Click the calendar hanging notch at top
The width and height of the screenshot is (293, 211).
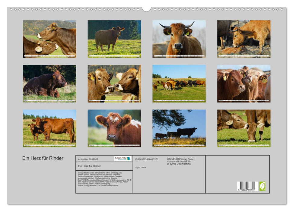click(146, 9)
